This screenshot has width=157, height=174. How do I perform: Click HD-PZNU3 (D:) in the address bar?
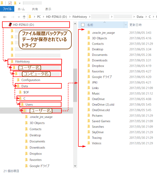(57, 17)
